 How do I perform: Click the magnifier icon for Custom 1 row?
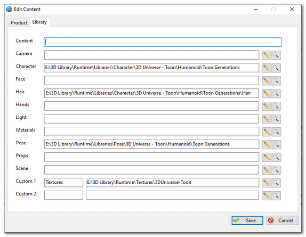[x=276, y=183]
